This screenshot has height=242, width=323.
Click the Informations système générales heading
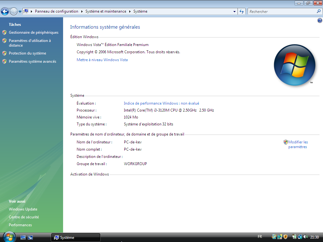105,27
